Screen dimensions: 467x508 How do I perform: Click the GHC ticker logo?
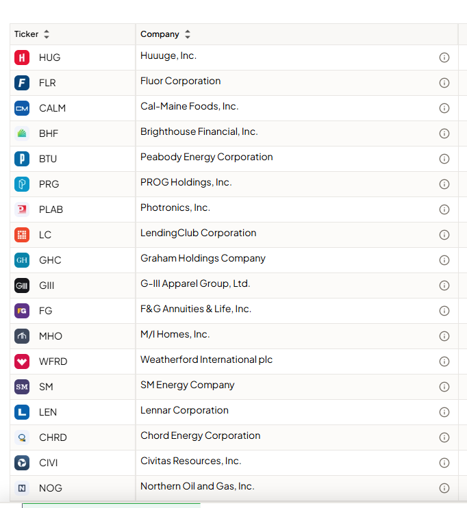point(22,260)
